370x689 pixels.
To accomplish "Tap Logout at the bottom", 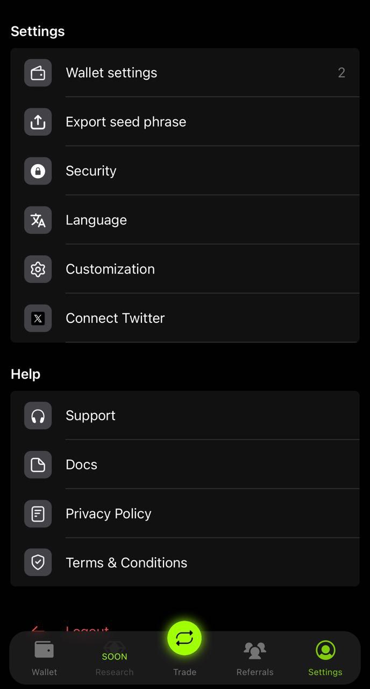I will 87,630.
